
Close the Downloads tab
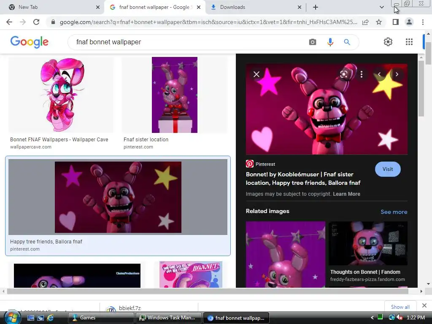tap(300, 7)
